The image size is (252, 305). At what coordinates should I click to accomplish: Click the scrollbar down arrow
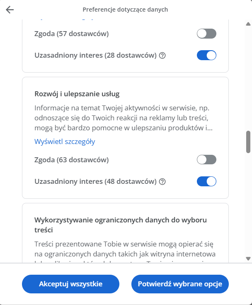[248, 258]
